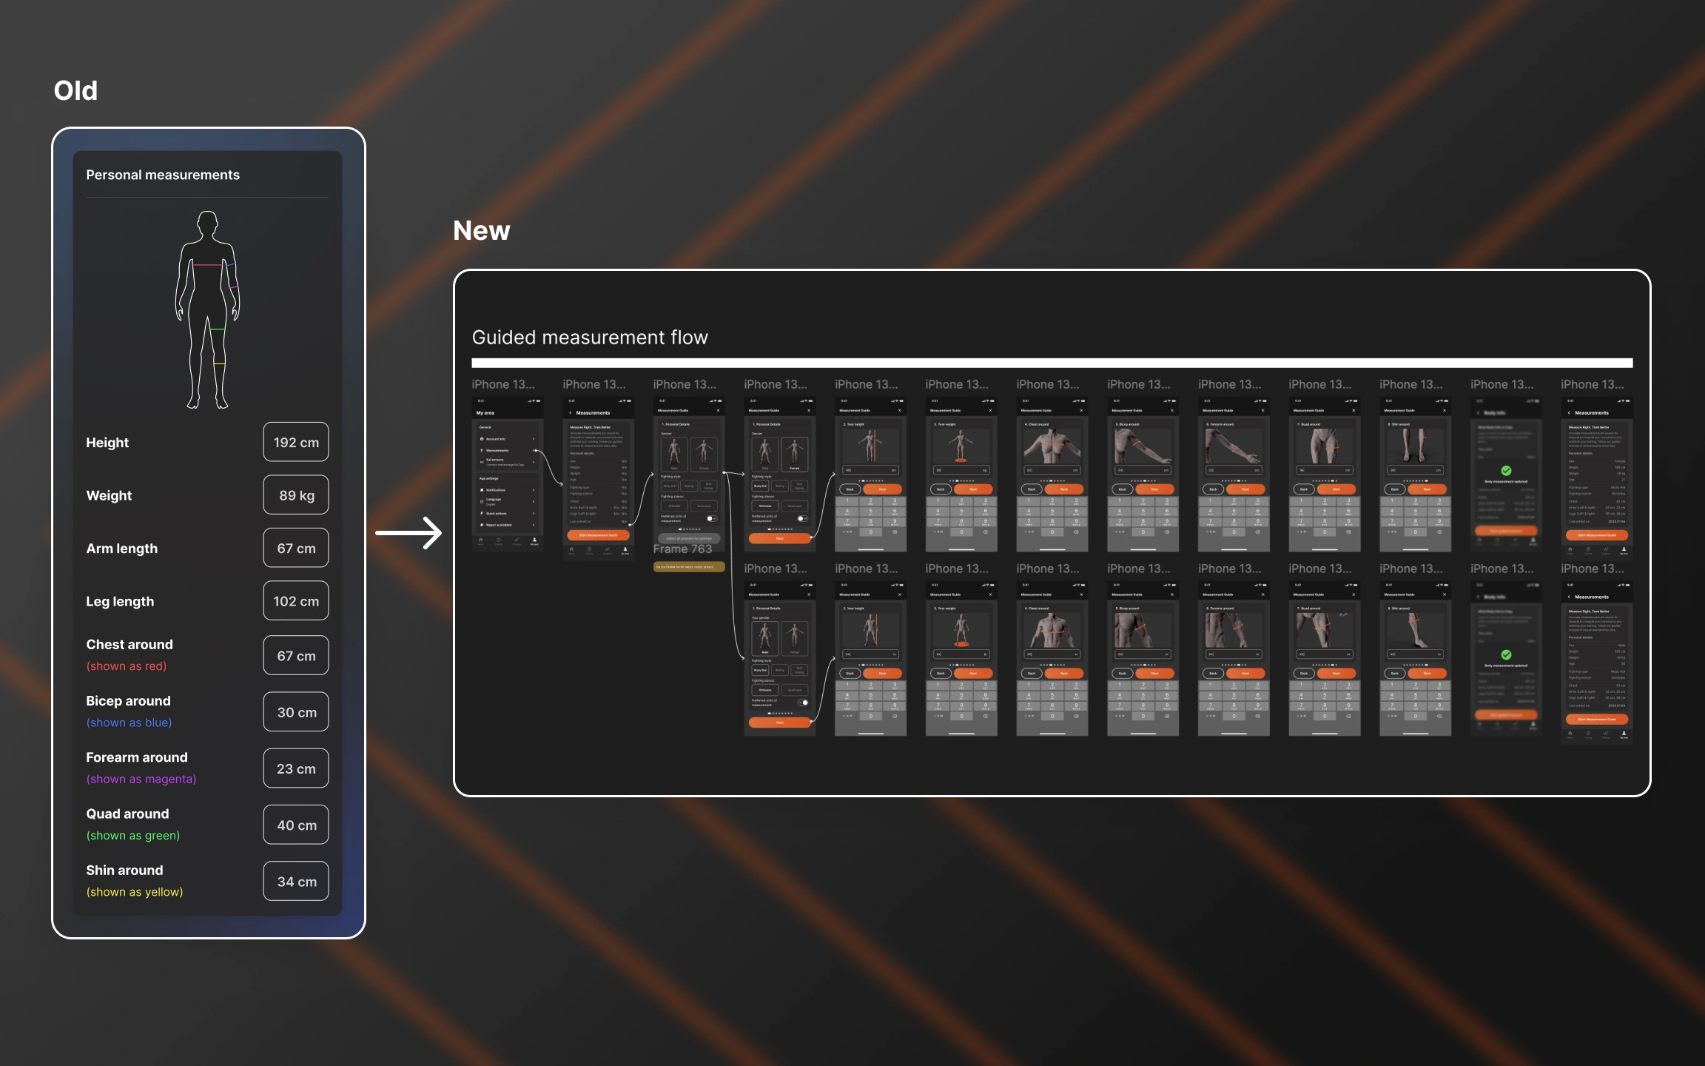Image resolution: width=1705 pixels, height=1066 pixels.
Task: Expand the Quick actions row chevron
Action: 534,513
